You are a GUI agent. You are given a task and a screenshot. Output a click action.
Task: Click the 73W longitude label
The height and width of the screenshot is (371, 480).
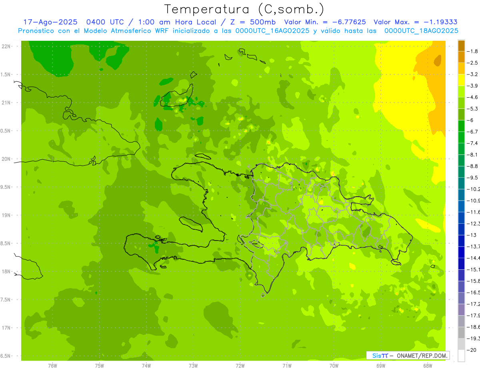click(193, 366)
